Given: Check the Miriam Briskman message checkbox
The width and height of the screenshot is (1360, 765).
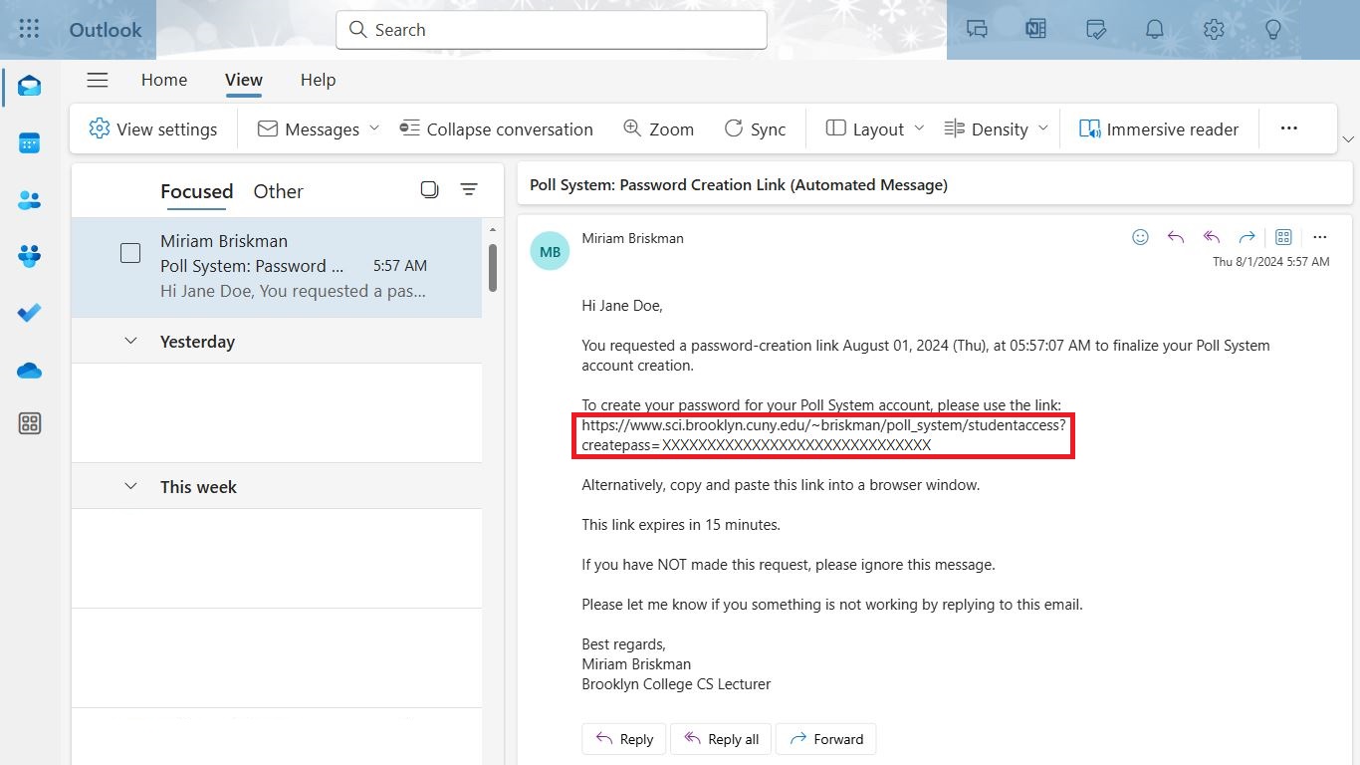Looking at the screenshot, I should tap(130, 253).
